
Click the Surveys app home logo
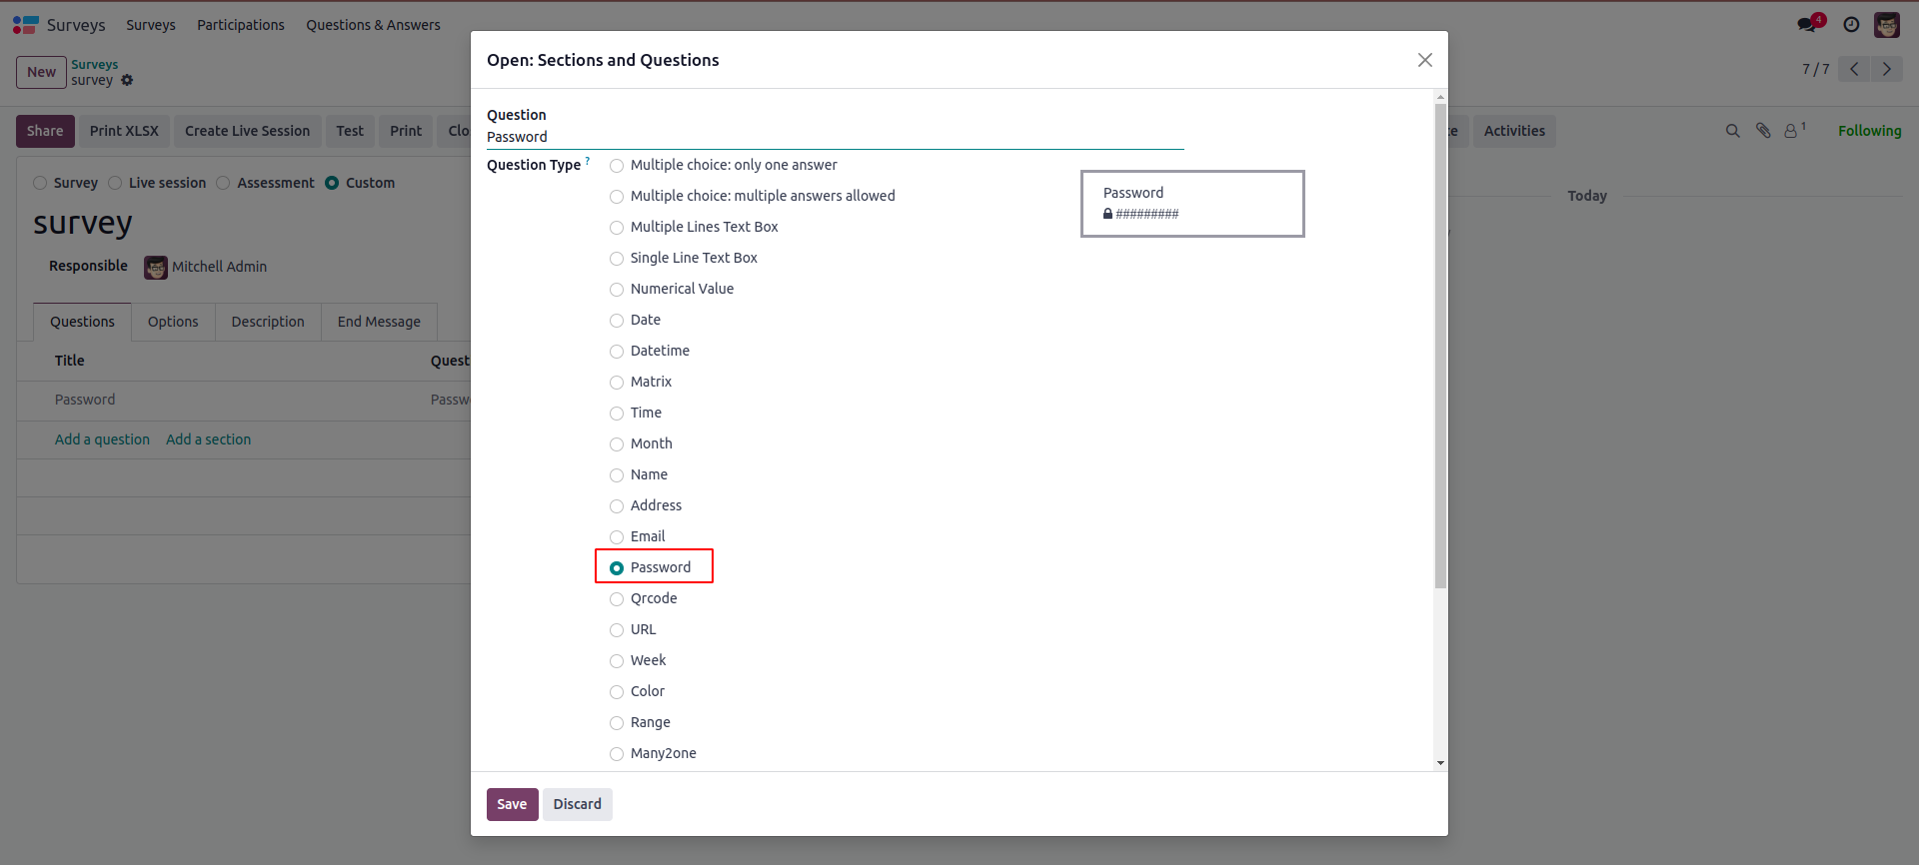coord(25,24)
